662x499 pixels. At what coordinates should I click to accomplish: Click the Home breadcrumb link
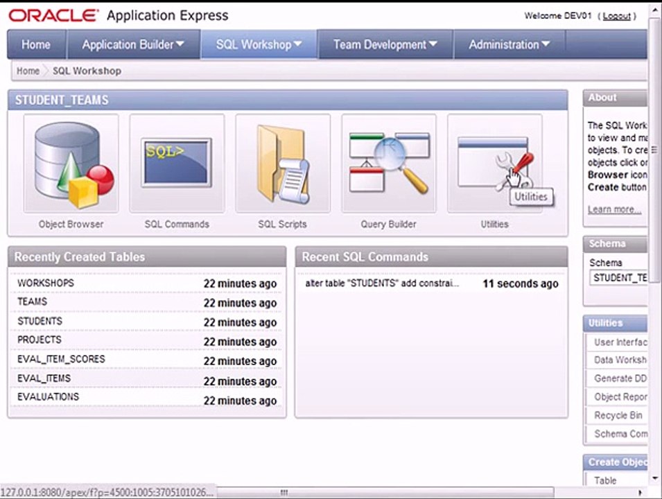click(x=28, y=71)
